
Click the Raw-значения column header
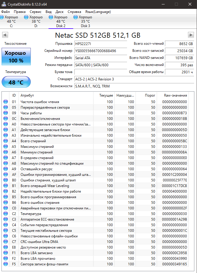tap(176, 95)
